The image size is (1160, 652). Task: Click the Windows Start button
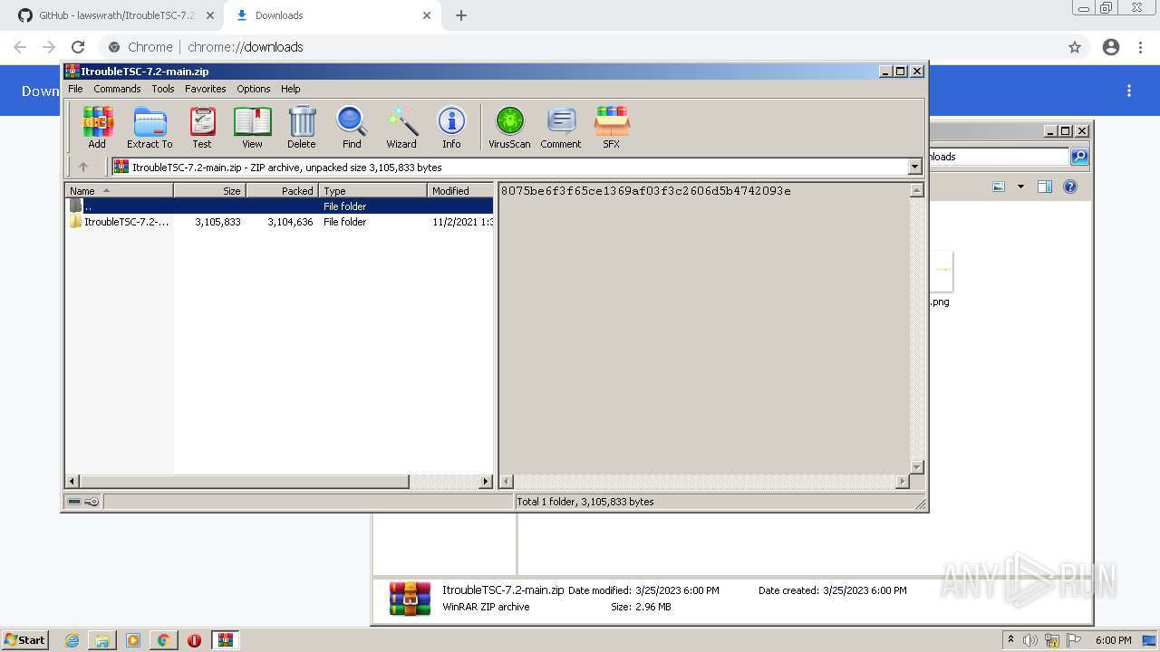tap(25, 639)
